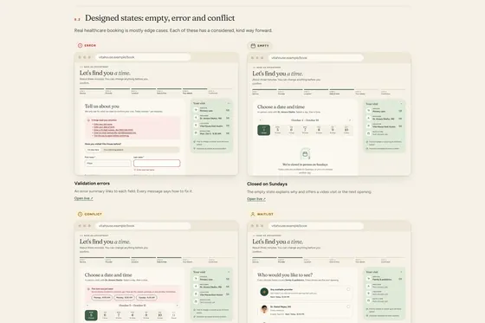Select date tile 7 in Empty preview

[305, 130]
